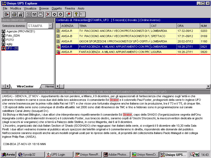Screen dimensions: 211x158
Task: Switch to UPS Login taskbar item
Action: pos(59,155)
